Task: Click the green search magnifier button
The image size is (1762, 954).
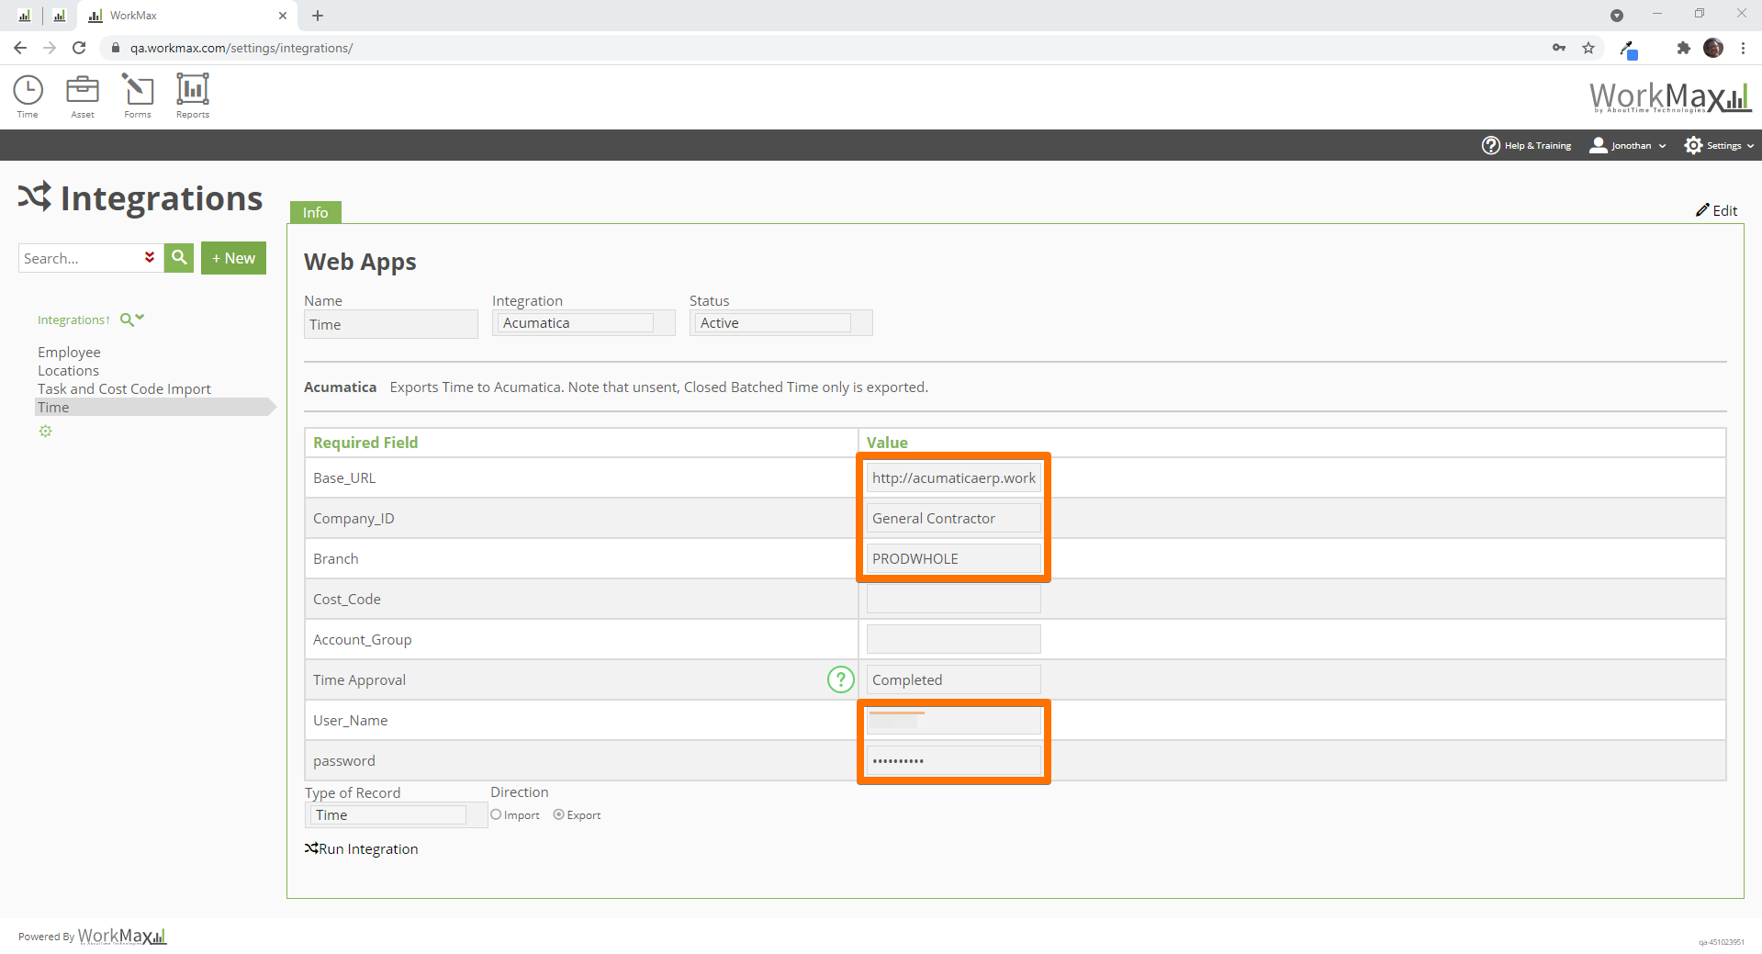Action: pyautogui.click(x=179, y=258)
